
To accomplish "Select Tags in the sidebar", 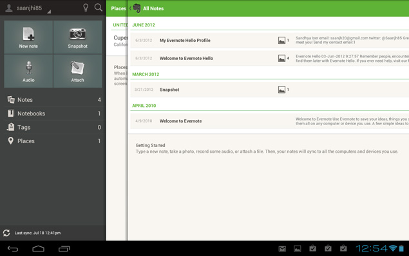I will pyautogui.click(x=53, y=127).
